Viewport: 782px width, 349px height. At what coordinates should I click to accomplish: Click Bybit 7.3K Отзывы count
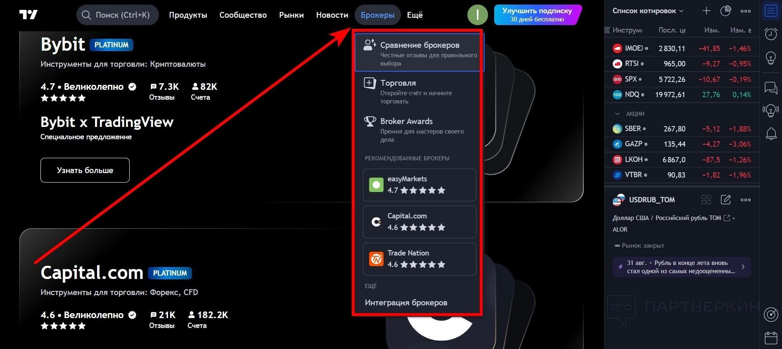point(164,91)
